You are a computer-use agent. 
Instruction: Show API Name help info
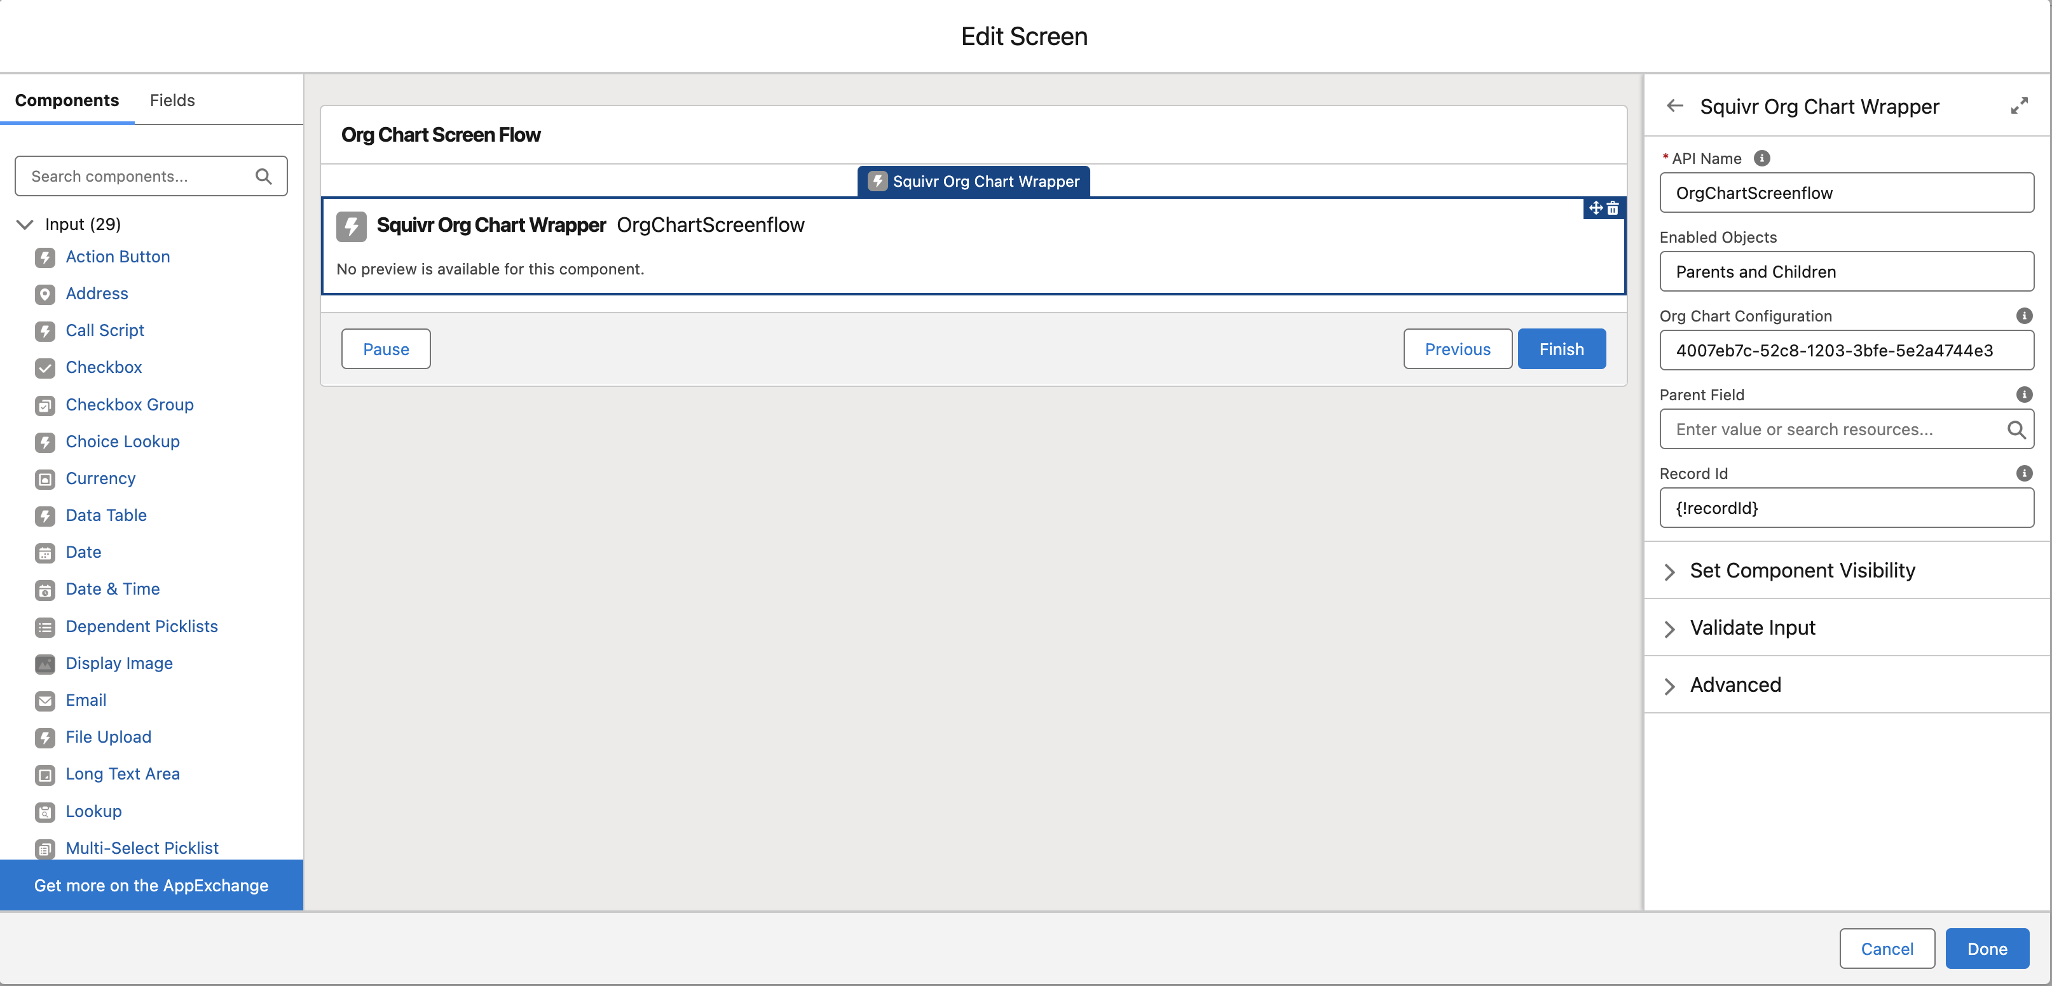click(x=1762, y=158)
